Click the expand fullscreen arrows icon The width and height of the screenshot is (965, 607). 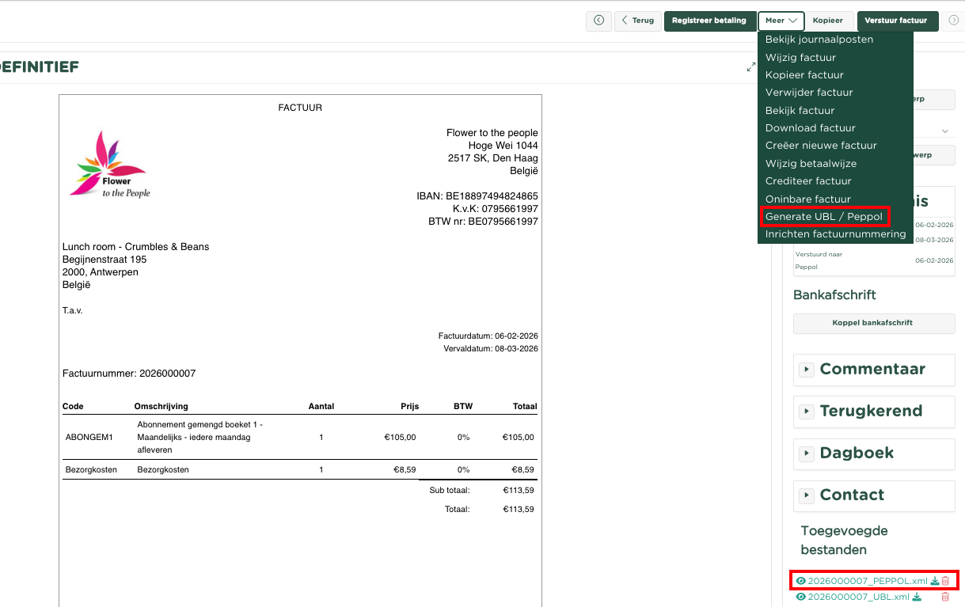point(750,67)
